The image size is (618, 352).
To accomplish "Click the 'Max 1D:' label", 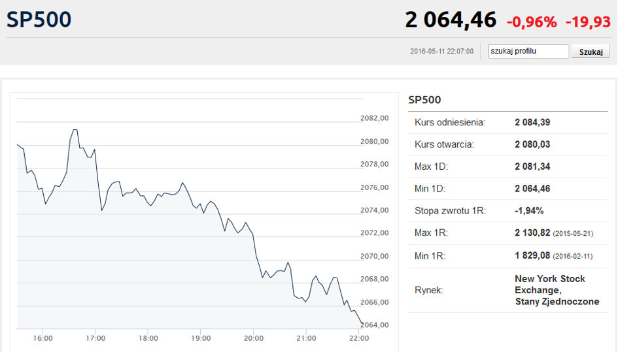I will [431, 167].
